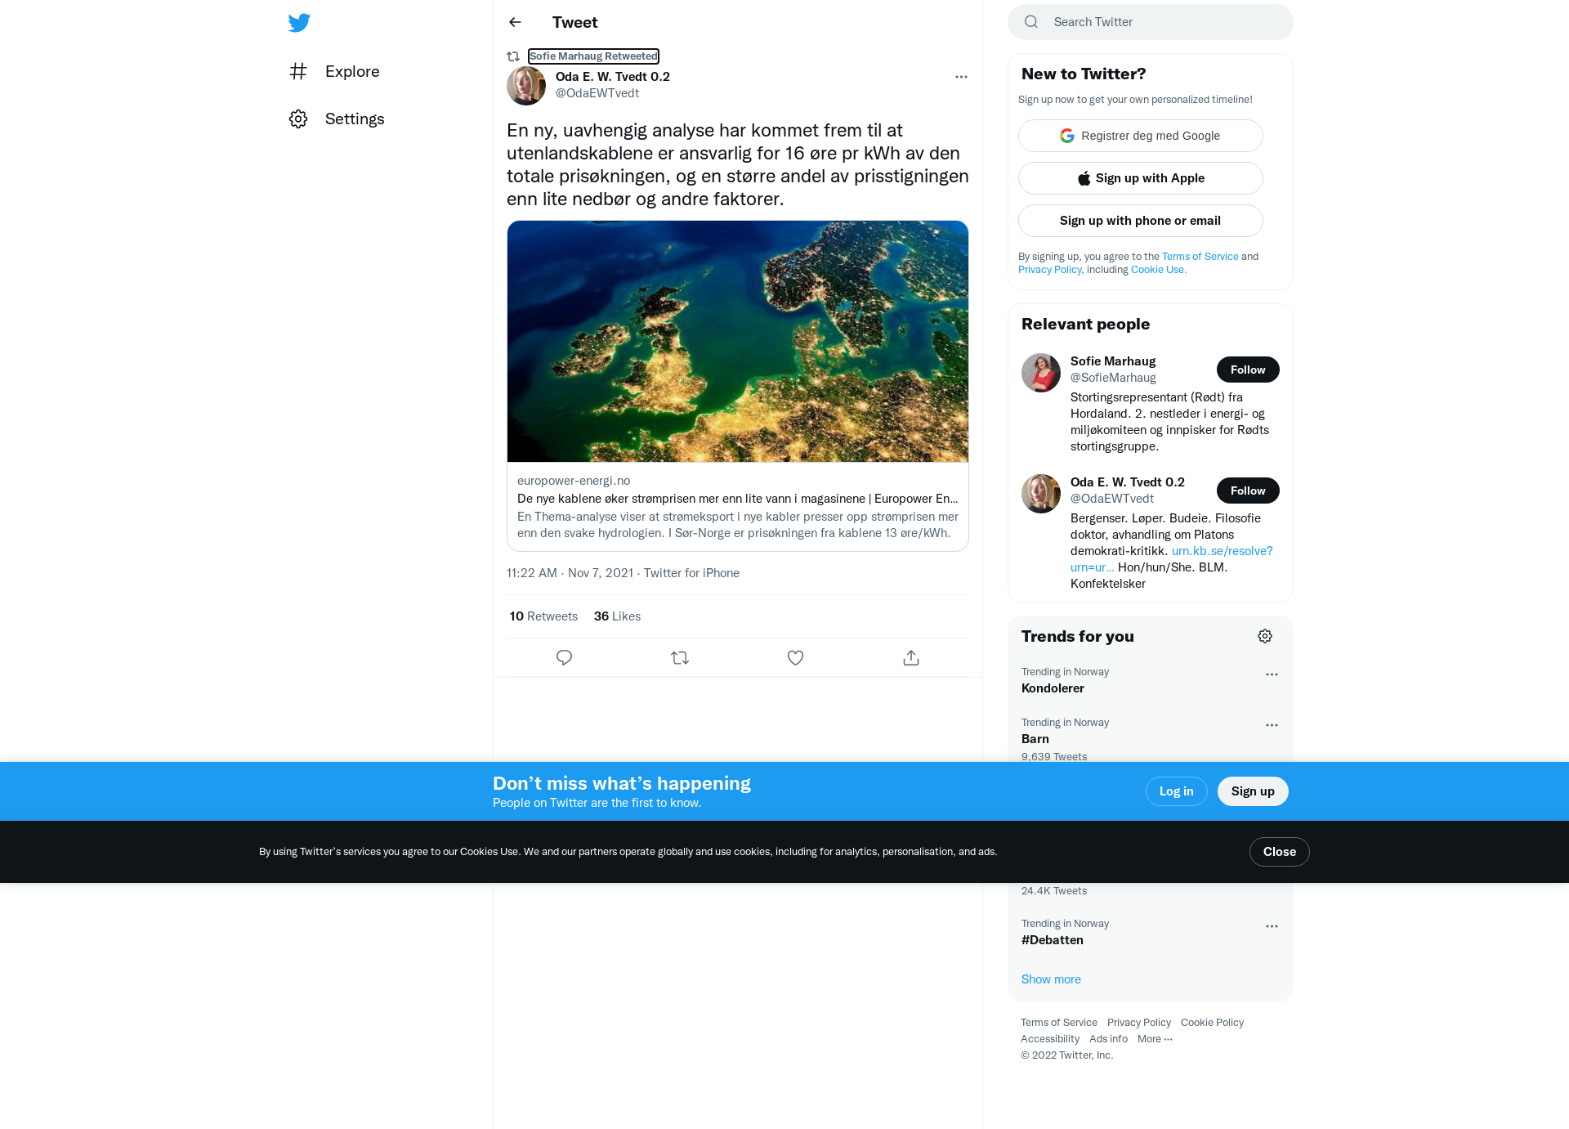Expand the More footer links menu
The image size is (1569, 1129).
[x=1155, y=1039]
